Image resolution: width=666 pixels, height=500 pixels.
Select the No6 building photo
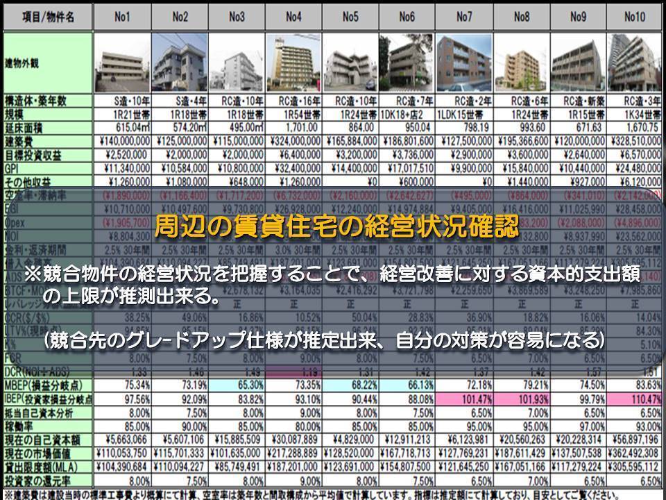(x=407, y=62)
